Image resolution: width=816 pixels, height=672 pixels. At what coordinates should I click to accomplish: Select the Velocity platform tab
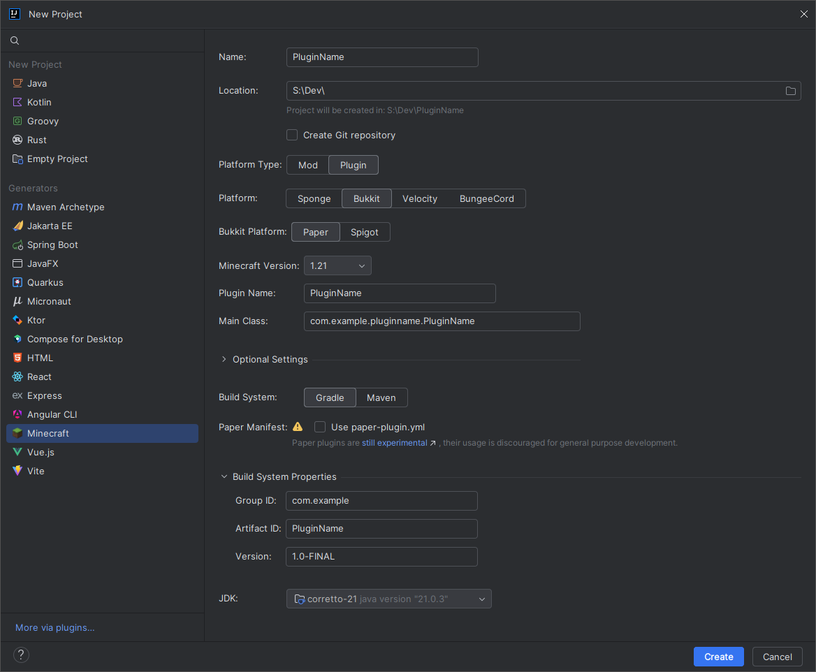(x=419, y=198)
